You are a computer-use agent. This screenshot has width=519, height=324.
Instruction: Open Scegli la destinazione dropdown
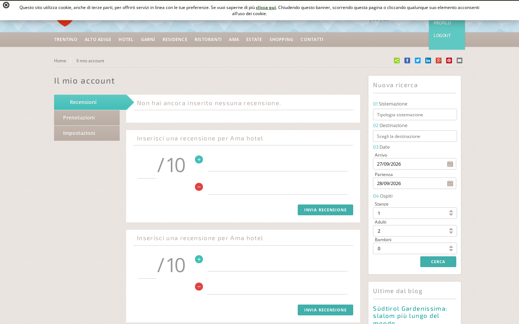coord(415,136)
